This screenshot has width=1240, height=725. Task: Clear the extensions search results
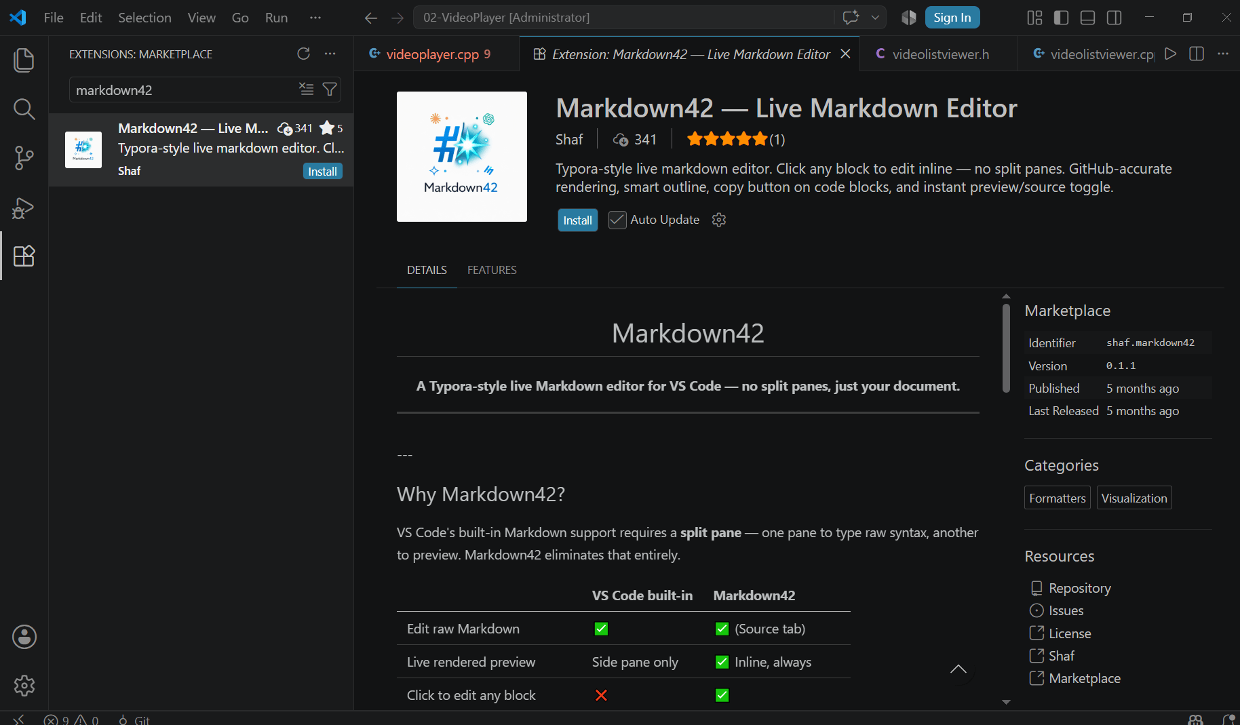[x=307, y=89]
